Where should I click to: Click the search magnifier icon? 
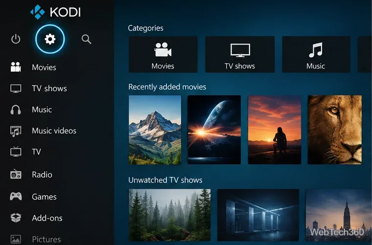pyautogui.click(x=86, y=39)
